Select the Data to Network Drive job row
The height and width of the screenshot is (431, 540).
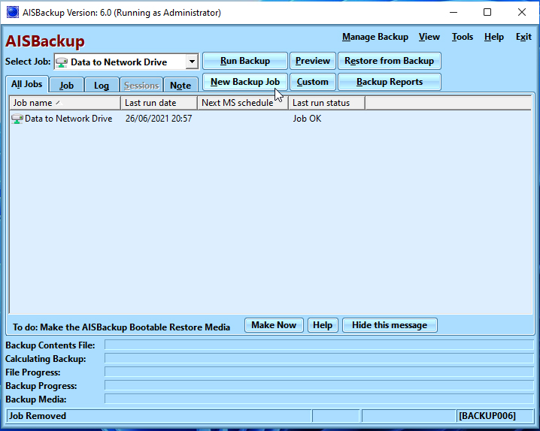[68, 119]
